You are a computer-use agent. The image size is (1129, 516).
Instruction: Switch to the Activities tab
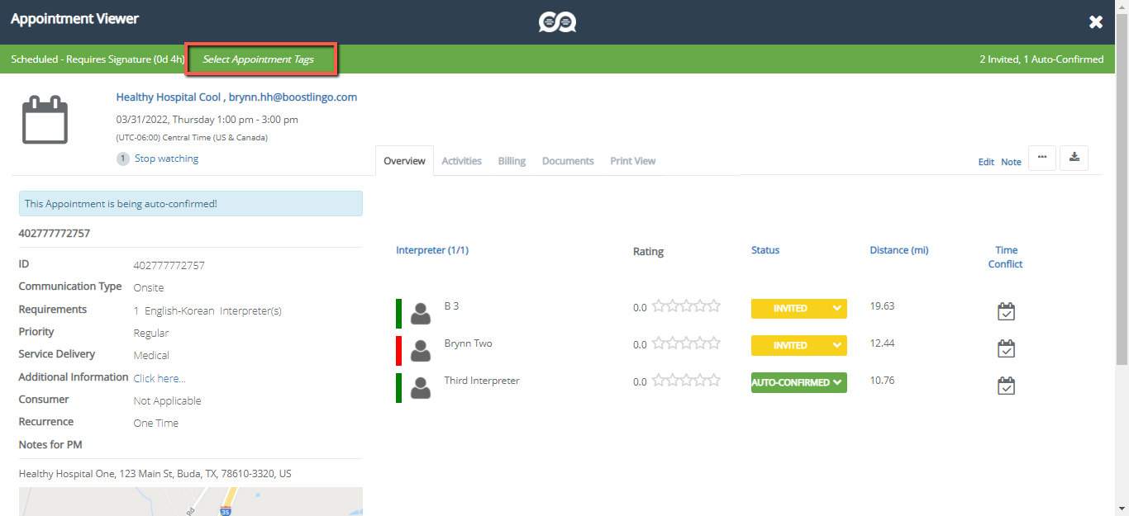point(461,161)
